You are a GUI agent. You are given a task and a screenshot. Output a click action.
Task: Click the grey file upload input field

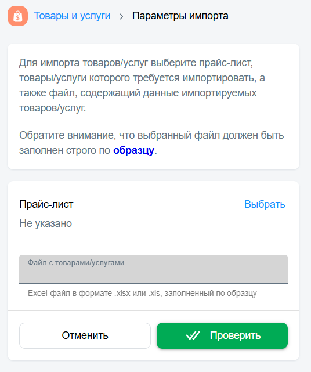154,269
